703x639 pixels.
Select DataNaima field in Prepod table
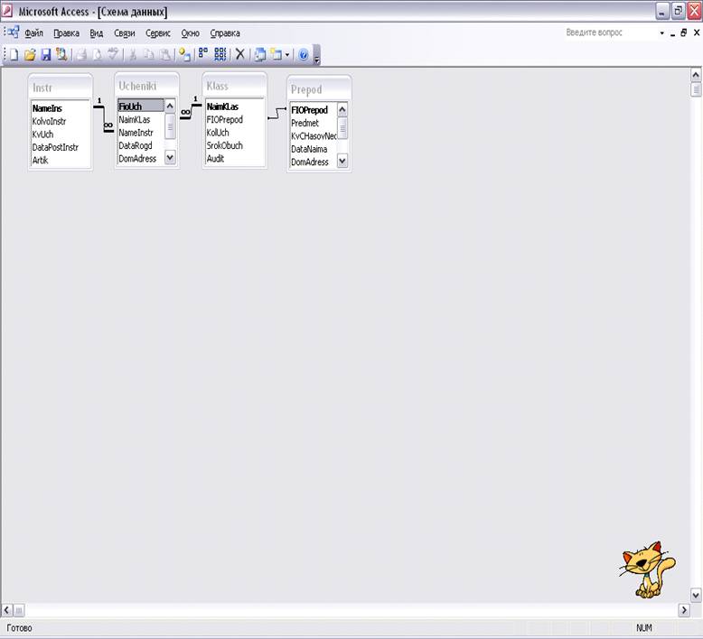pos(309,149)
